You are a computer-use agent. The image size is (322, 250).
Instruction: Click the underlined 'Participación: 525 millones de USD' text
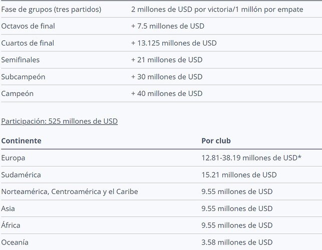click(60, 121)
